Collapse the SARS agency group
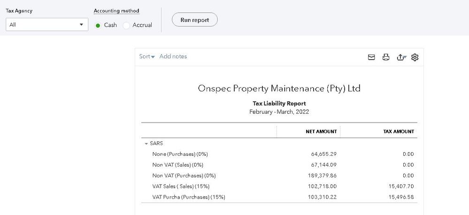This screenshot has width=469, height=215. coord(146,144)
